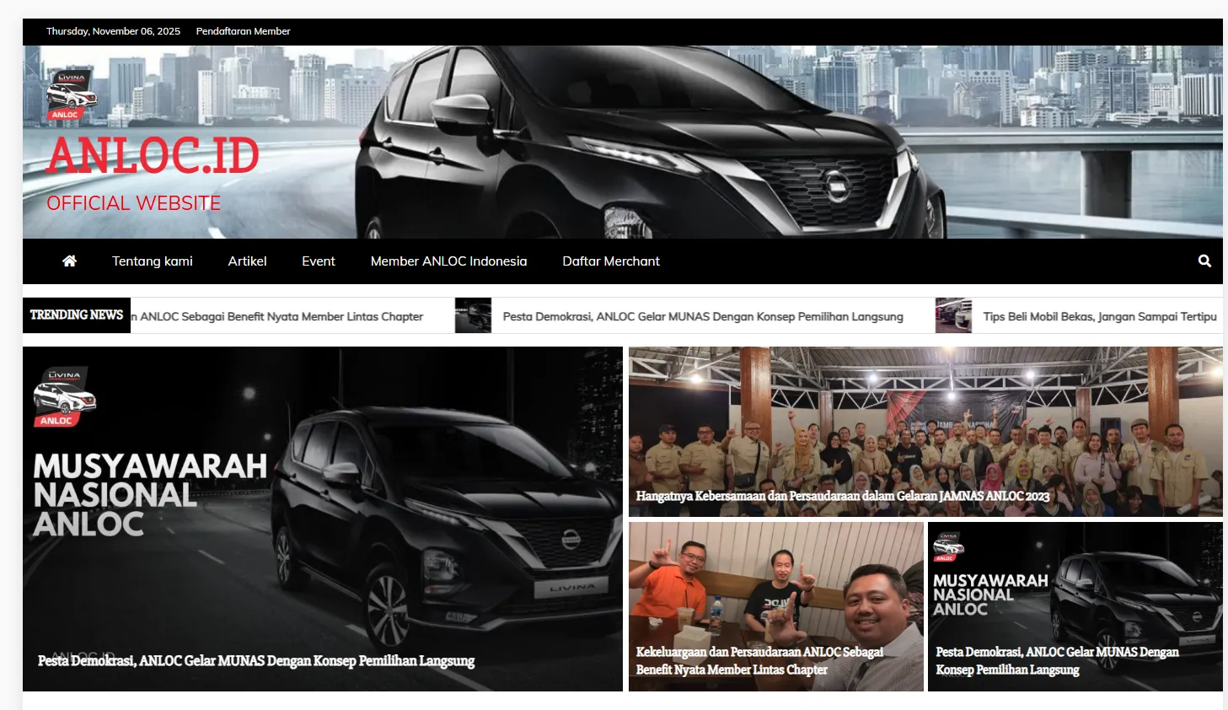Click the car lot thumbnail in ticker
The width and height of the screenshot is (1228, 710).
coord(953,316)
